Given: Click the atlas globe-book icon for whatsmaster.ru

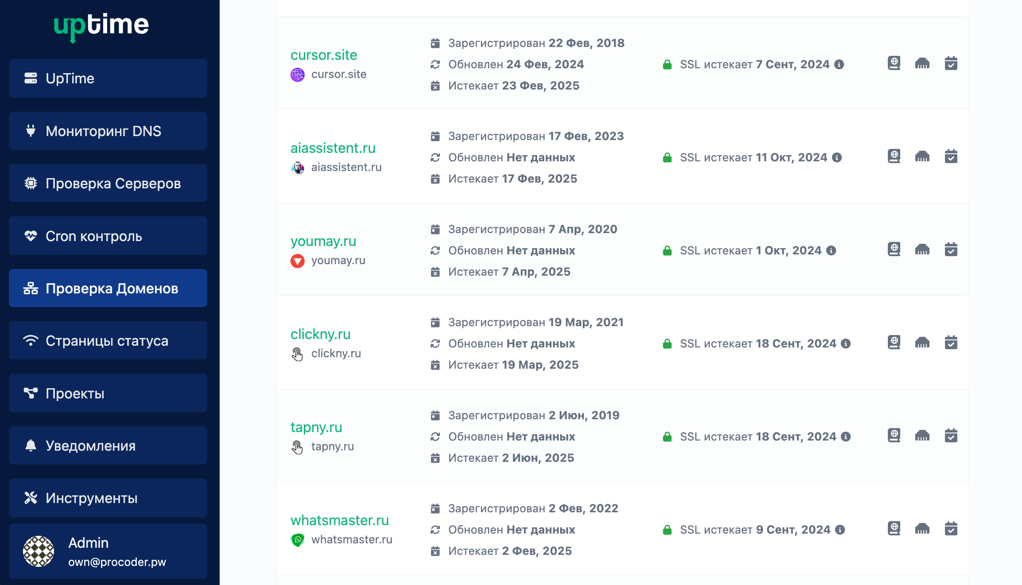Looking at the screenshot, I should (x=894, y=529).
